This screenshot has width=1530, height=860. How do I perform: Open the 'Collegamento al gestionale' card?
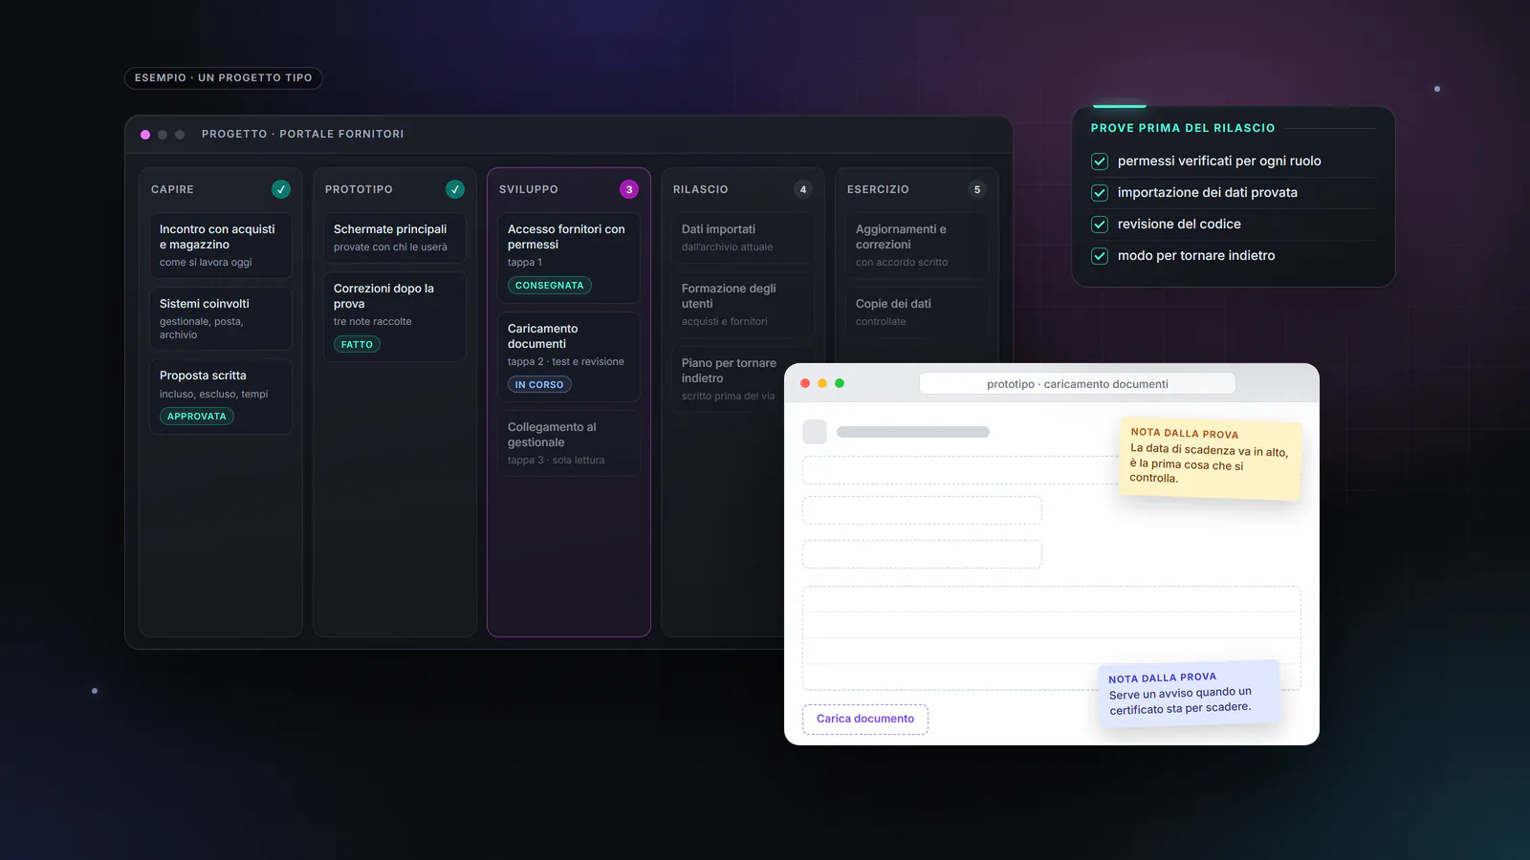point(569,443)
